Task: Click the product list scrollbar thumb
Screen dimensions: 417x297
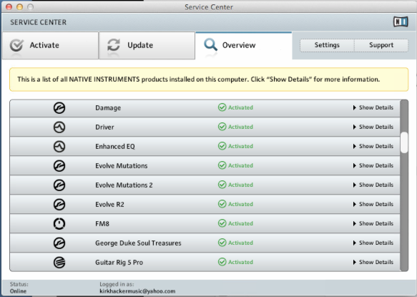Action: (404, 142)
